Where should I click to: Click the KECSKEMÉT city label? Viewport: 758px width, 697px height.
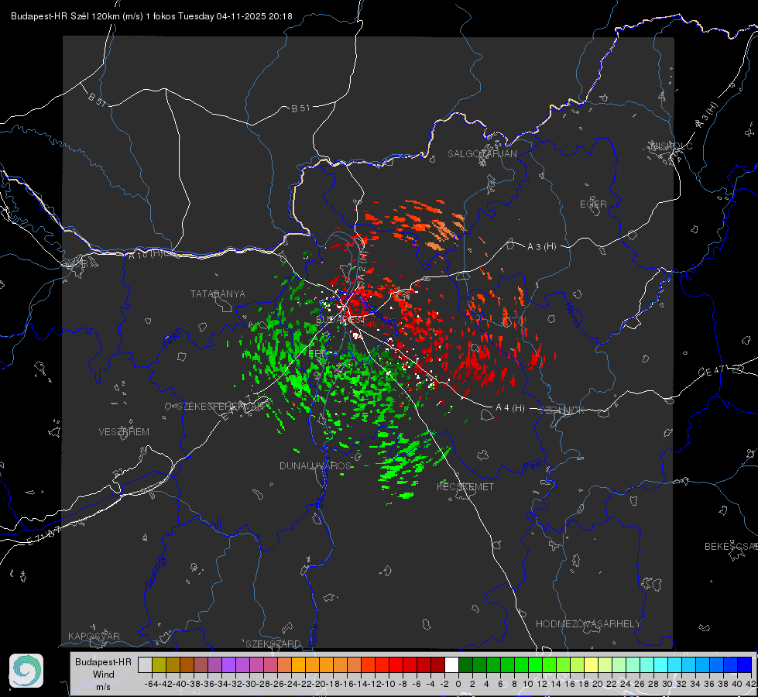pos(465,486)
